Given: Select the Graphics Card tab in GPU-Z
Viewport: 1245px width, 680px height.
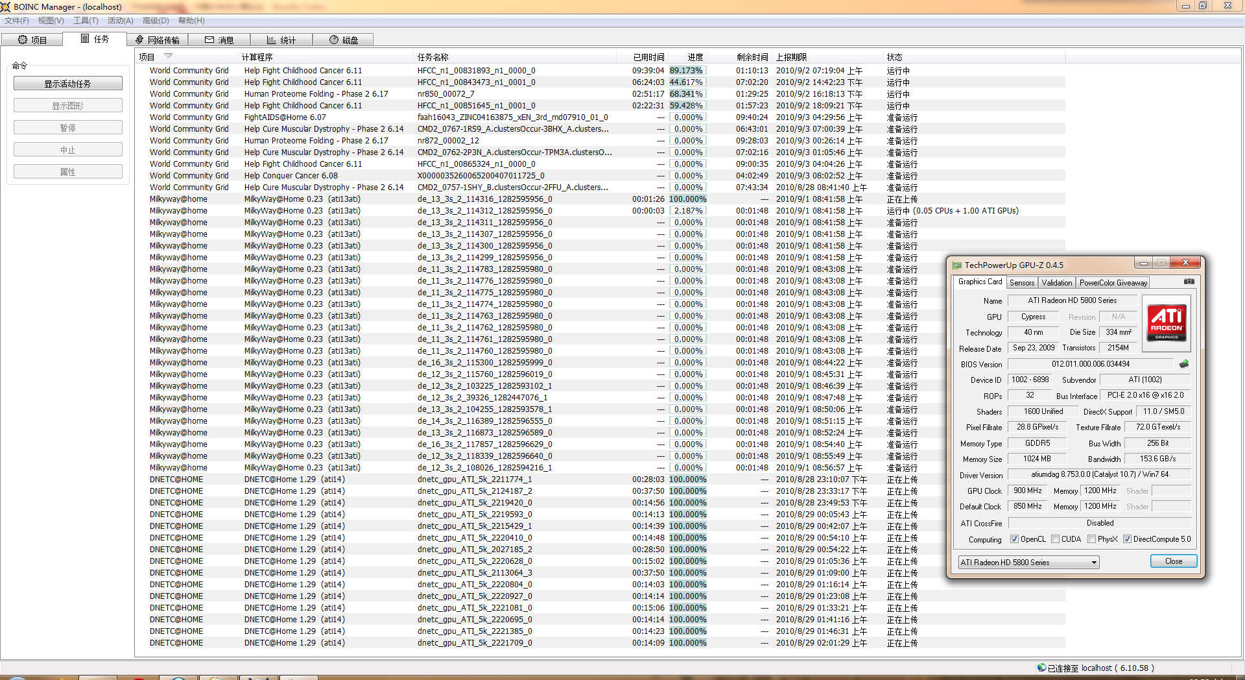Looking at the screenshot, I should (x=980, y=282).
